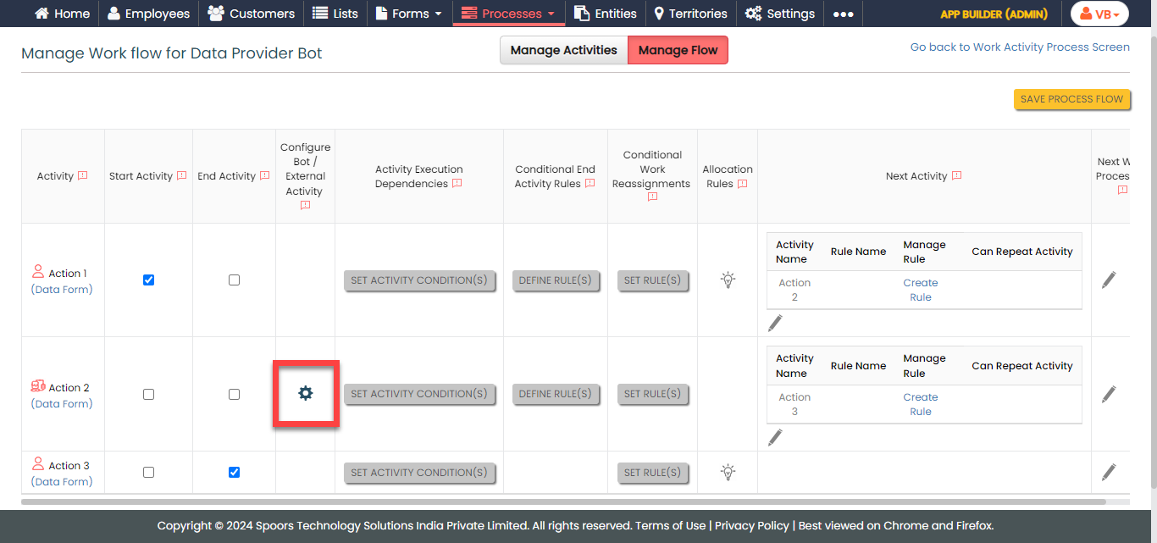Viewport: 1157px width, 543px height.
Task: Click the info flag icon beside Next Activity header
Action: 956,176
